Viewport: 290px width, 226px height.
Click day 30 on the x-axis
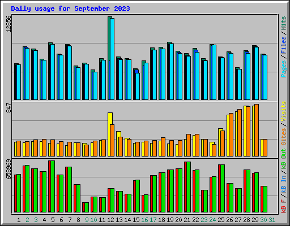[x=263, y=220]
